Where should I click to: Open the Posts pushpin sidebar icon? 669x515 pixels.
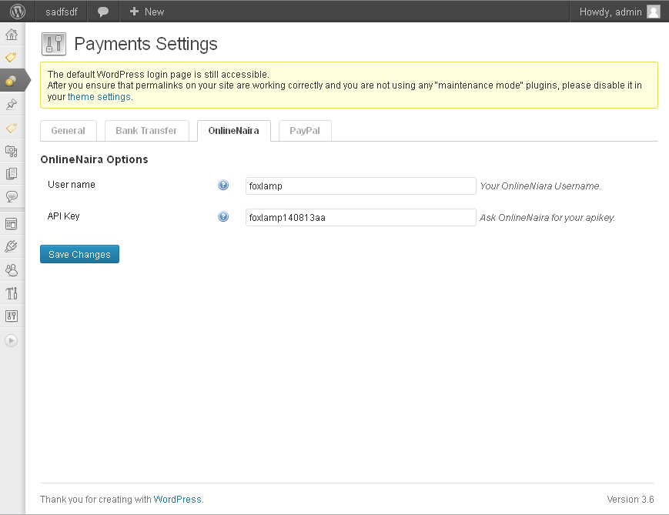(12, 104)
